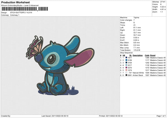Click the Description column header
Screen dimensions: 167x118
137,55
